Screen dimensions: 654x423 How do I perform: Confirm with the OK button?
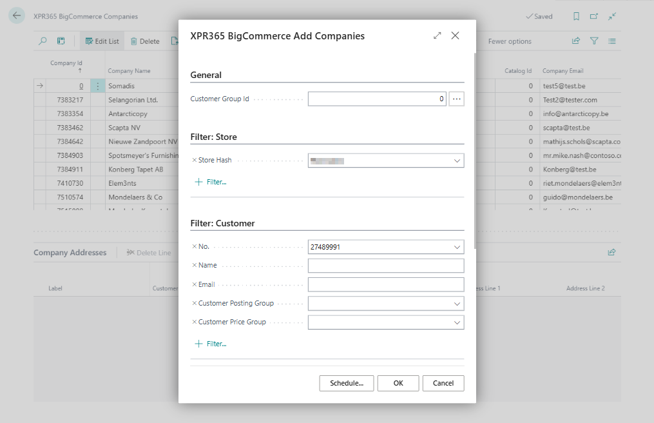398,383
